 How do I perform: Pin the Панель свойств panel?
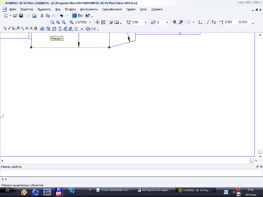point(257,166)
